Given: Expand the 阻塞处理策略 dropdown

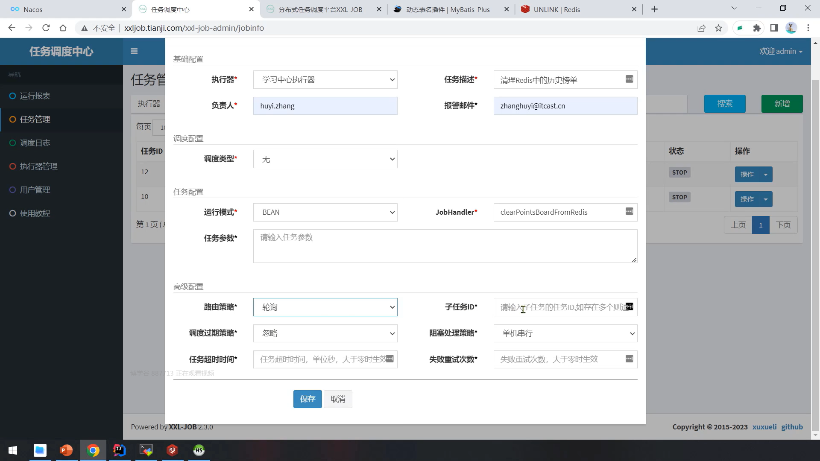Looking at the screenshot, I should click(565, 333).
